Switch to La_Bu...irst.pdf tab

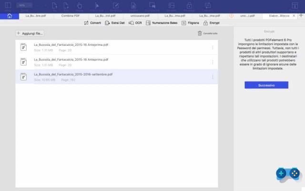pyautogui.click(x=105, y=16)
